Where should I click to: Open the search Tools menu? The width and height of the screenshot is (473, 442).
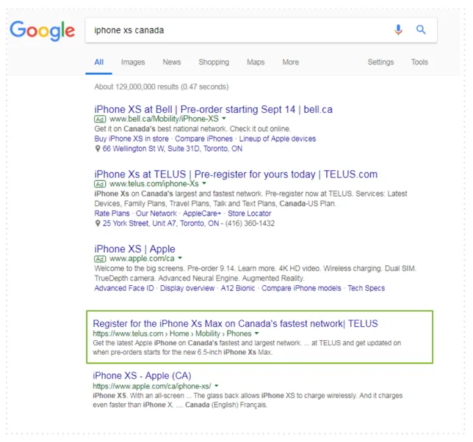pyautogui.click(x=419, y=62)
